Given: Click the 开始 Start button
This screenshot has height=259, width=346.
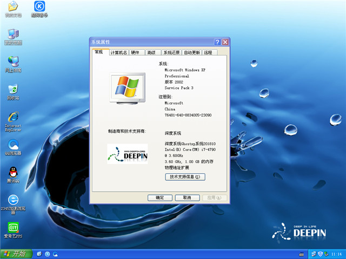Looking at the screenshot, I should click(x=16, y=254).
